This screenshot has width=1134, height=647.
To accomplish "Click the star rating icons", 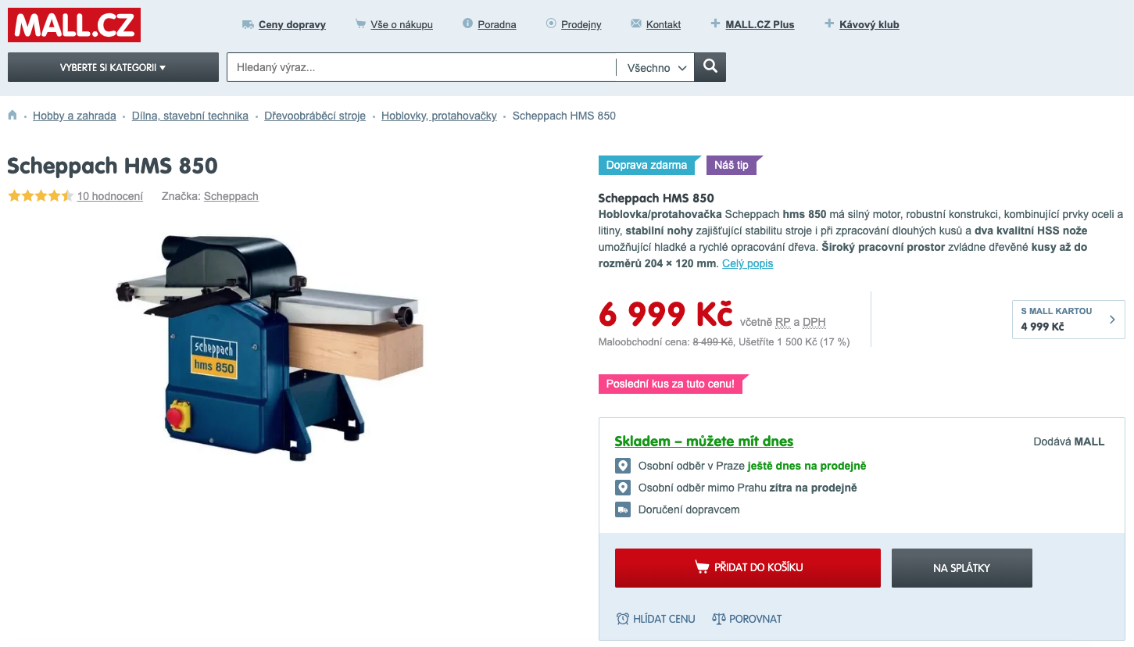I will (x=41, y=196).
